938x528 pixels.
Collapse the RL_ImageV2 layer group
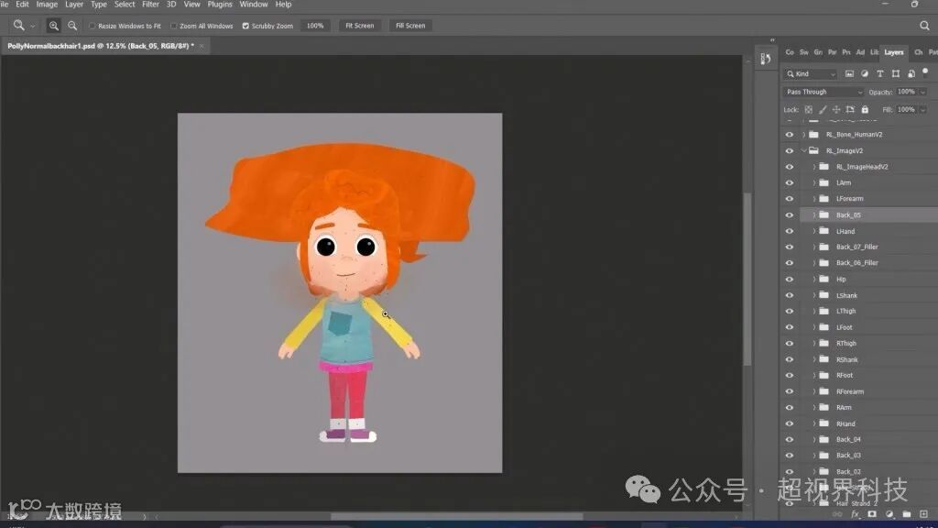pos(804,150)
